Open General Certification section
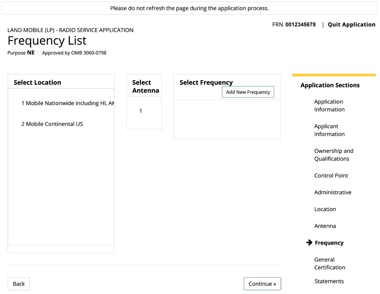 329,264
